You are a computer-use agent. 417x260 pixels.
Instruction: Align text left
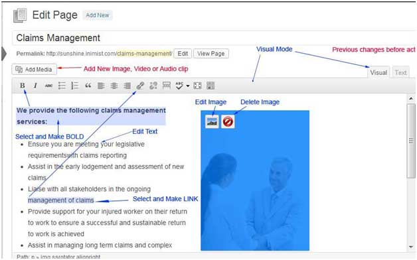[x=101, y=86]
